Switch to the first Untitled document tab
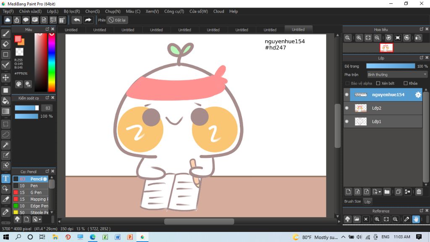Screen dimensions: 430x242 (71, 30)
